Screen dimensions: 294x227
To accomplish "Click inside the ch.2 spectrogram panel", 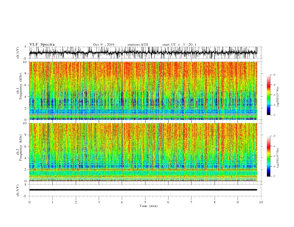I will coord(143,152).
